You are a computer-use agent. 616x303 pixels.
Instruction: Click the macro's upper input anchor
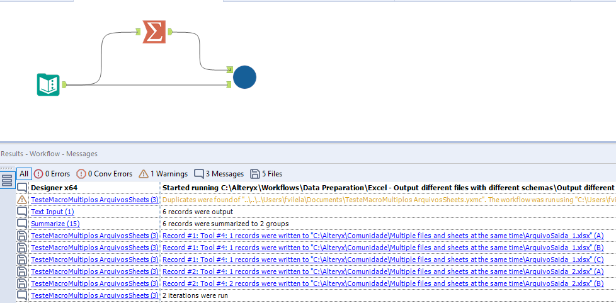229,70
